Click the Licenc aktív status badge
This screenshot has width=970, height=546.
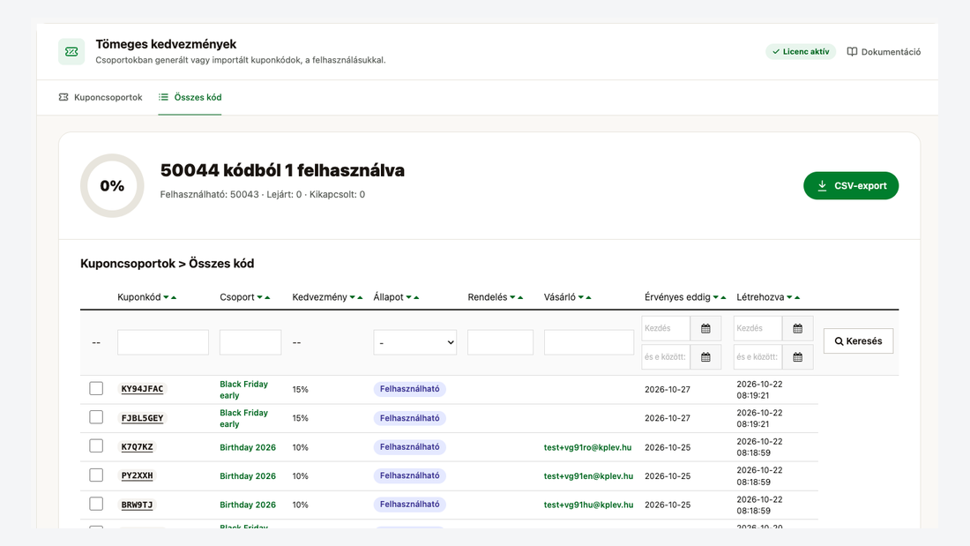[x=801, y=52]
